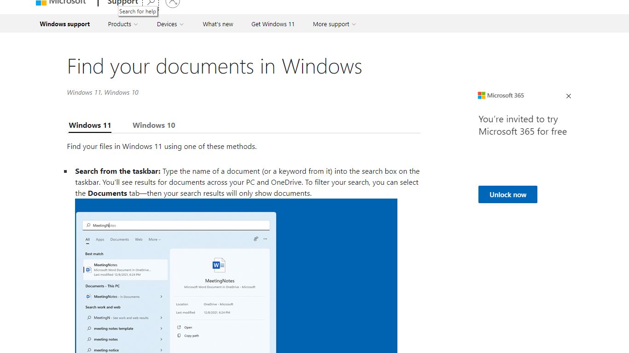Click the Documents filter in the screenshot image
Viewport: 629px width, 353px height.
(120, 239)
